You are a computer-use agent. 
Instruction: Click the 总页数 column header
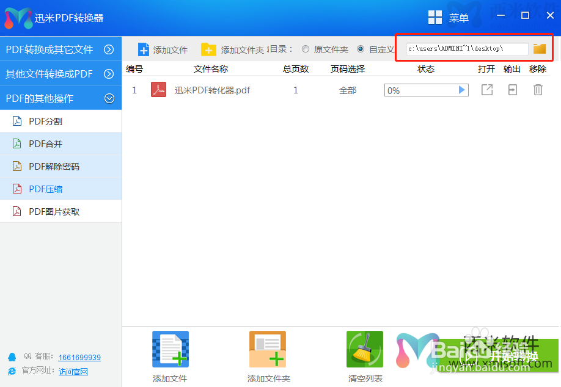point(296,69)
